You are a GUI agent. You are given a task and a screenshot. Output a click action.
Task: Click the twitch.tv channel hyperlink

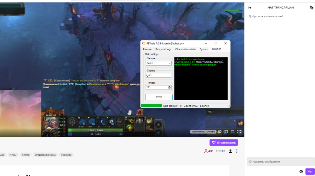[x=209, y=62]
